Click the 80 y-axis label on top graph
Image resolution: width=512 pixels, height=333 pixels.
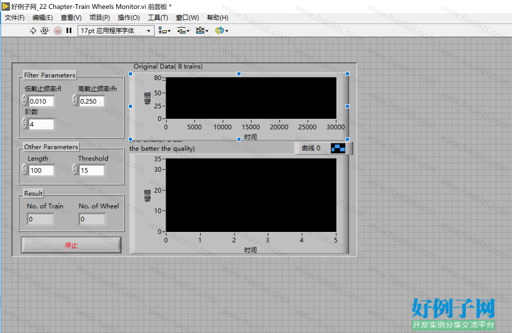158,78
